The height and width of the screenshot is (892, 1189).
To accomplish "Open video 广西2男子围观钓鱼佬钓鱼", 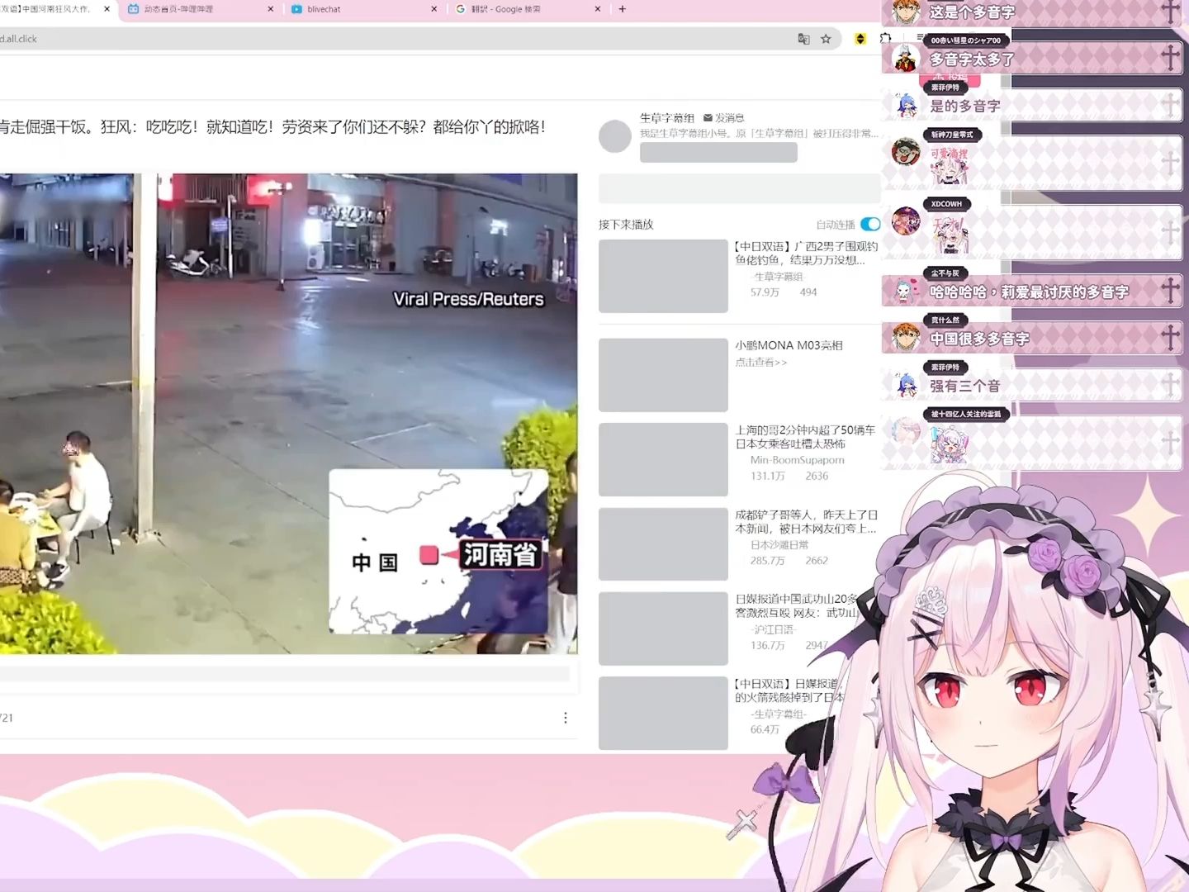I will [807, 253].
